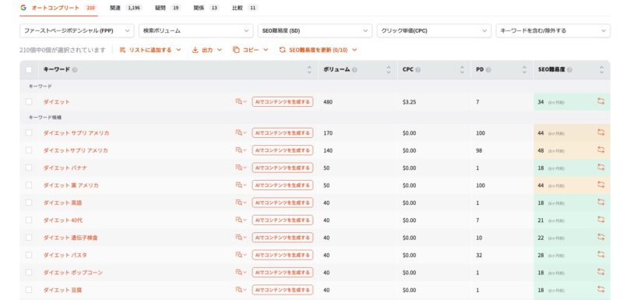
Task: Refresh SEO difficulty for ダイエット パスタ
Action: tap(600, 255)
